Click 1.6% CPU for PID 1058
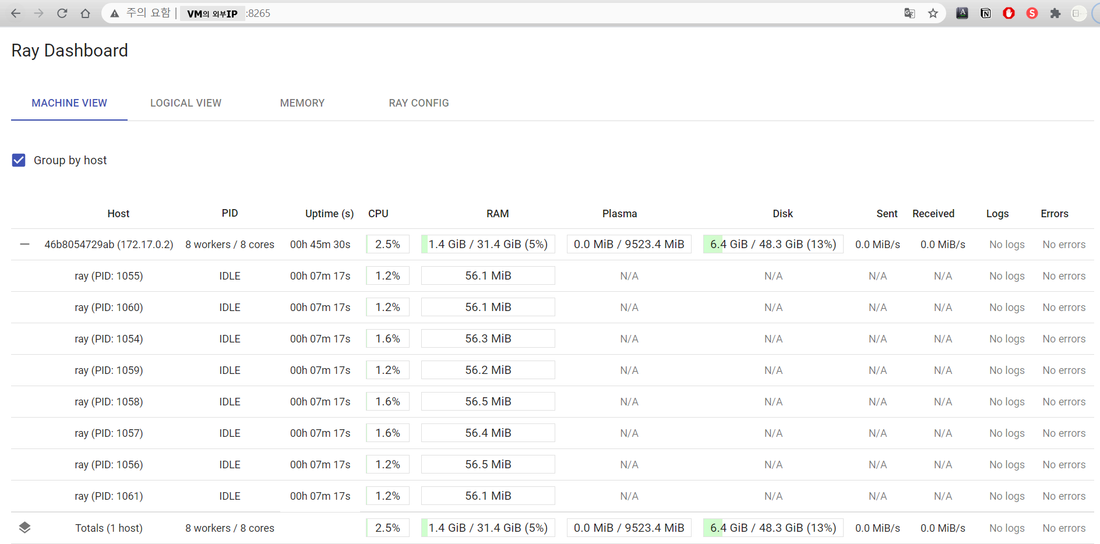This screenshot has height=544, width=1100. [387, 401]
